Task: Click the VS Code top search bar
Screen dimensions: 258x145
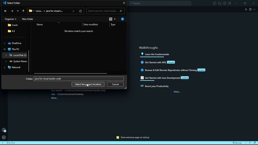Action: click(x=160, y=3)
